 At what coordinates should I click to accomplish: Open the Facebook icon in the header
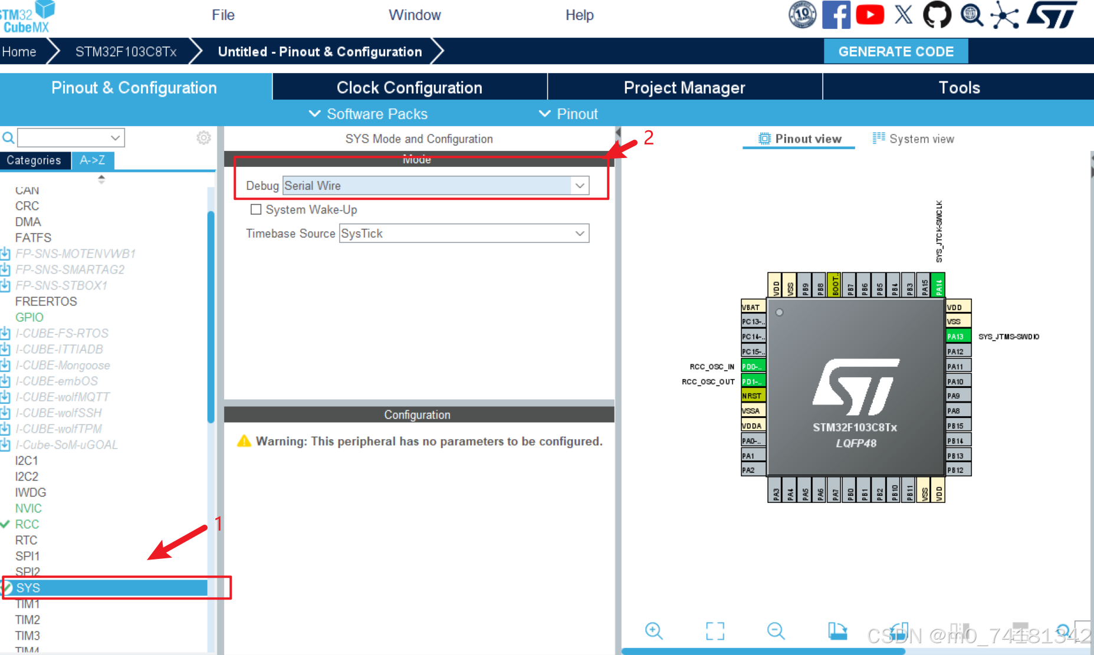tap(836, 15)
